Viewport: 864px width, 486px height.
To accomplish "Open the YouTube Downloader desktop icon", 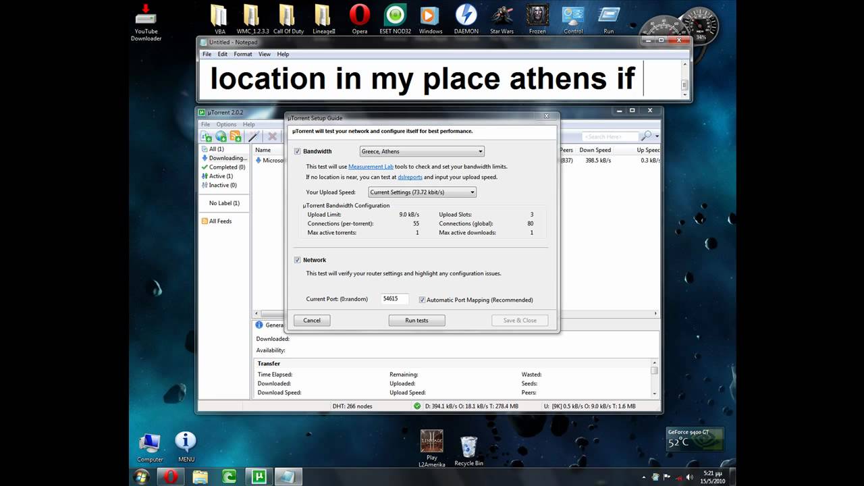I will tap(146, 23).
